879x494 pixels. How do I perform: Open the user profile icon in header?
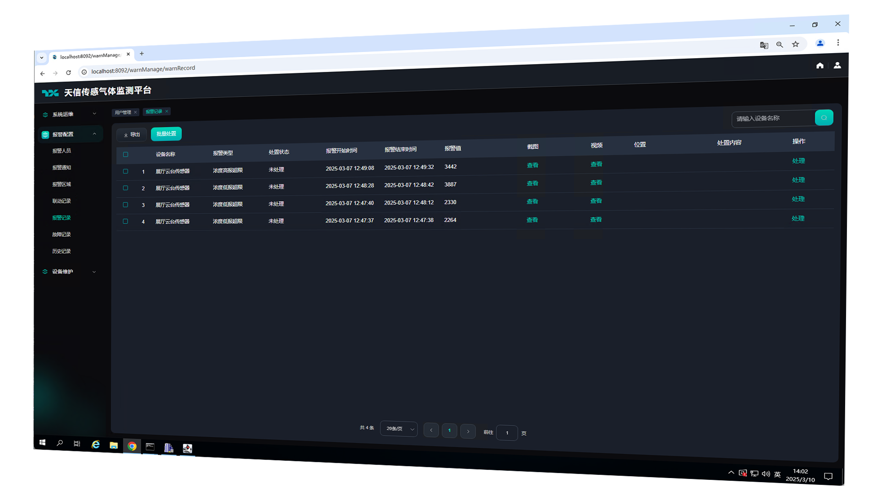[837, 65]
